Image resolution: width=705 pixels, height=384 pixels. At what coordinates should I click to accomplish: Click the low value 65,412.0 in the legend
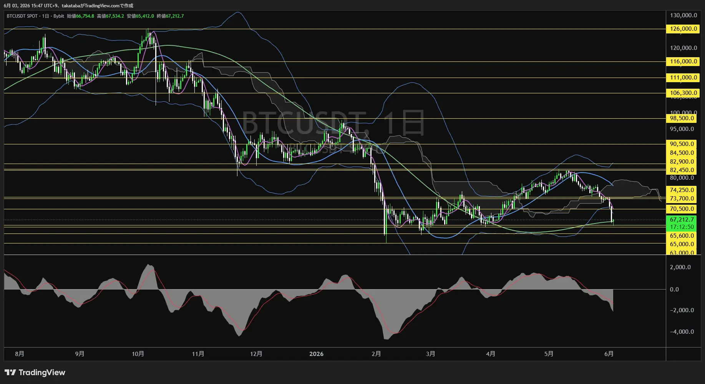pyautogui.click(x=145, y=16)
